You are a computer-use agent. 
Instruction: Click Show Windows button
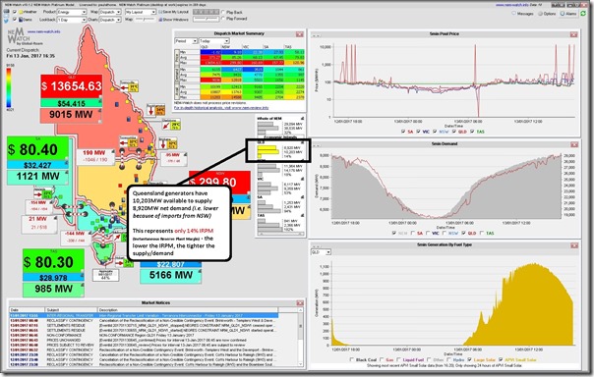[x=173, y=19]
